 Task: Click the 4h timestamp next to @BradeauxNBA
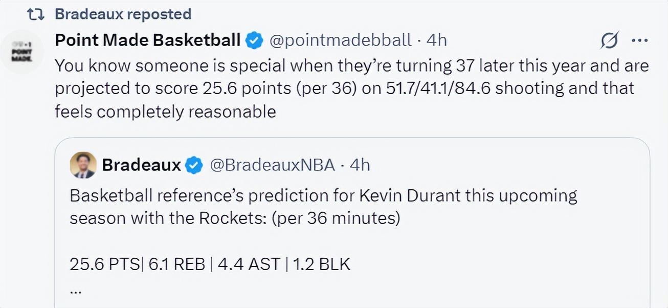click(359, 165)
